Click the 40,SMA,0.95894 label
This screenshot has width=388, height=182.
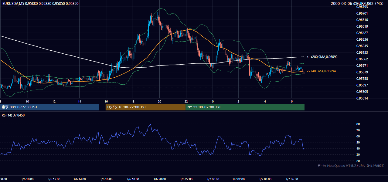click(321, 71)
